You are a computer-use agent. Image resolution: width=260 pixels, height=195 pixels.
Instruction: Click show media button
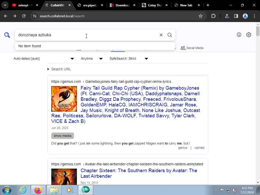62,136
